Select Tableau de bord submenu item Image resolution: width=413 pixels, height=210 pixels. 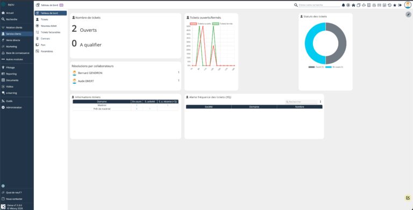(x=51, y=13)
